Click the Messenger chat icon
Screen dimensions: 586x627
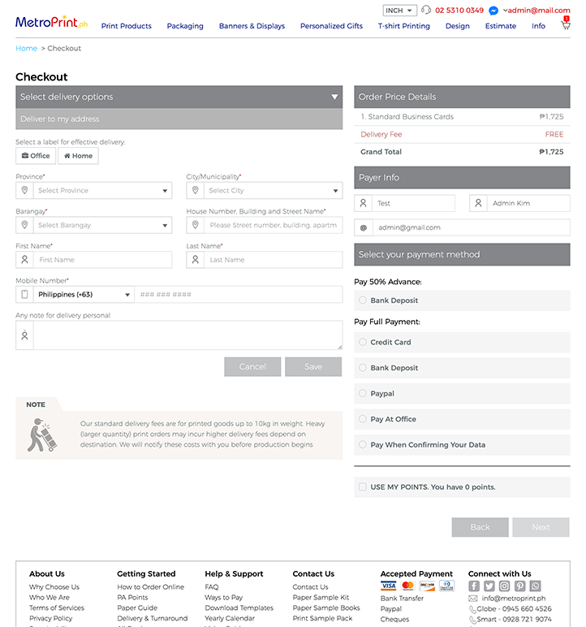point(493,11)
